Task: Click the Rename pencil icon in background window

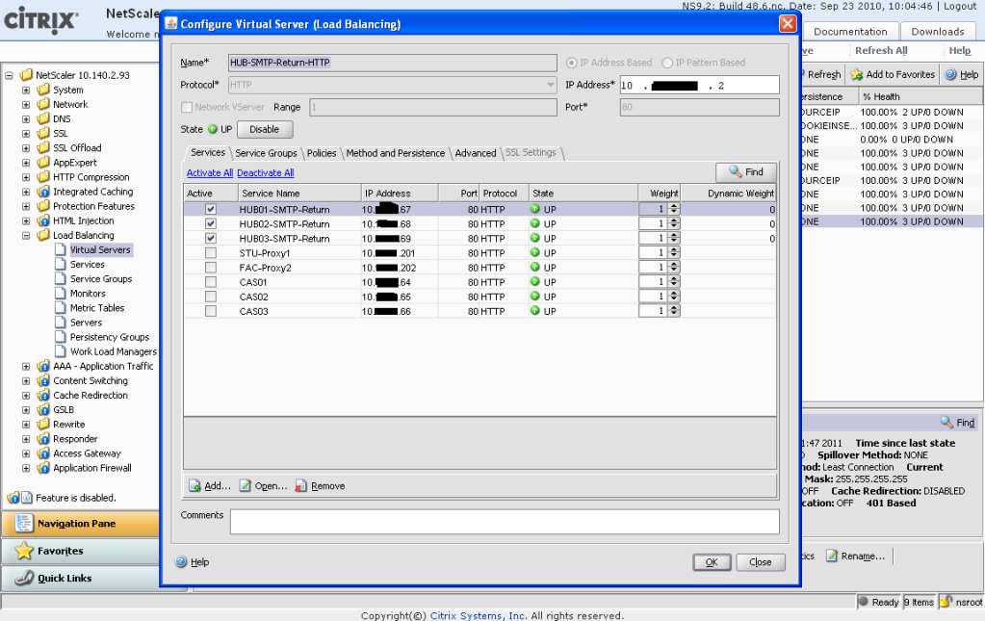Action: click(832, 556)
